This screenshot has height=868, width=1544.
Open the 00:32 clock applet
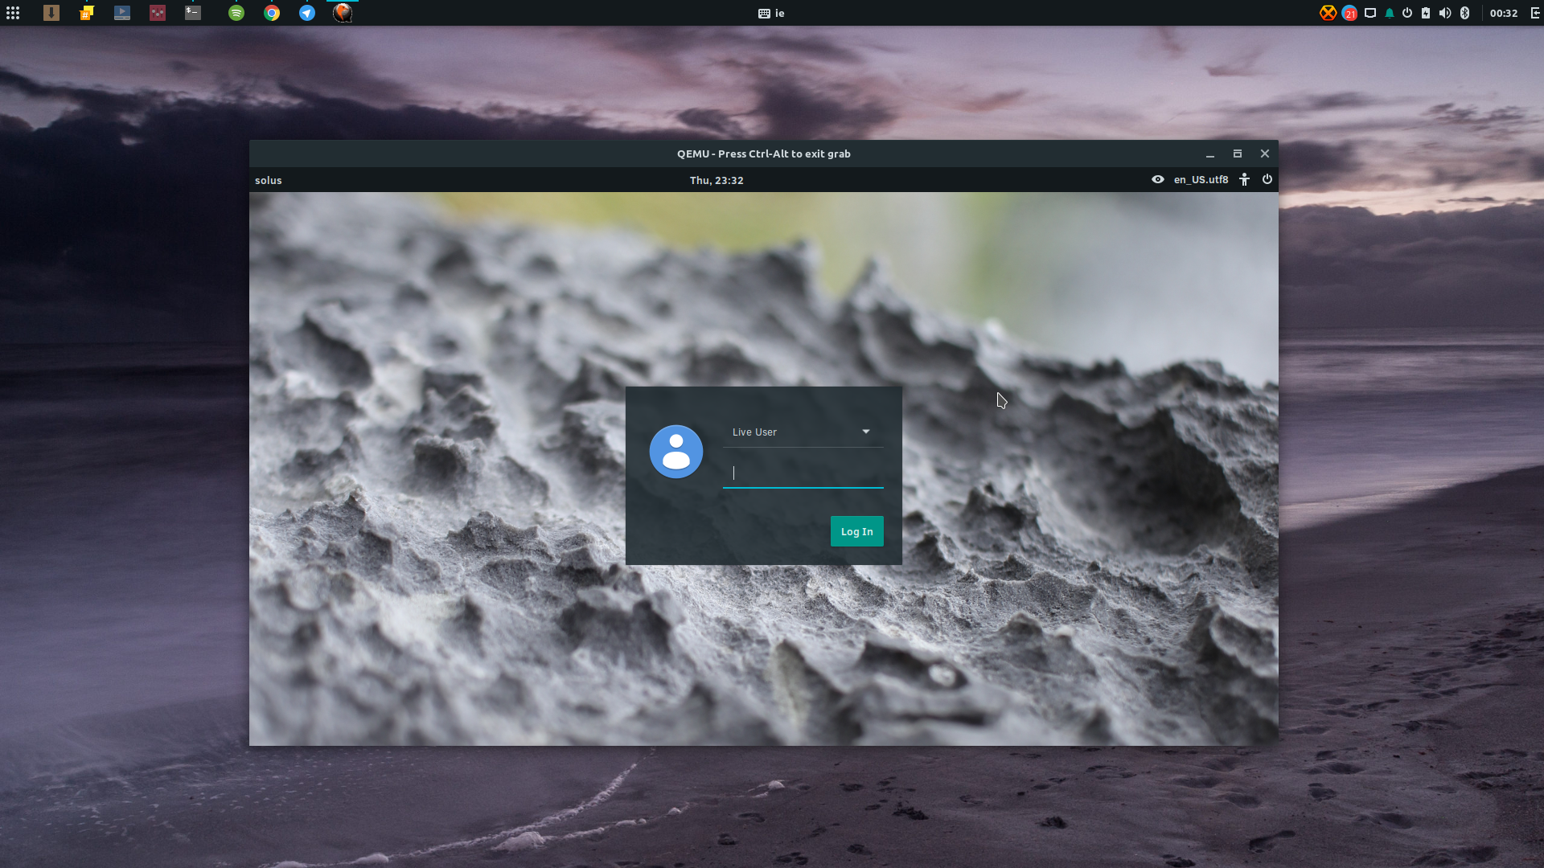(1504, 13)
